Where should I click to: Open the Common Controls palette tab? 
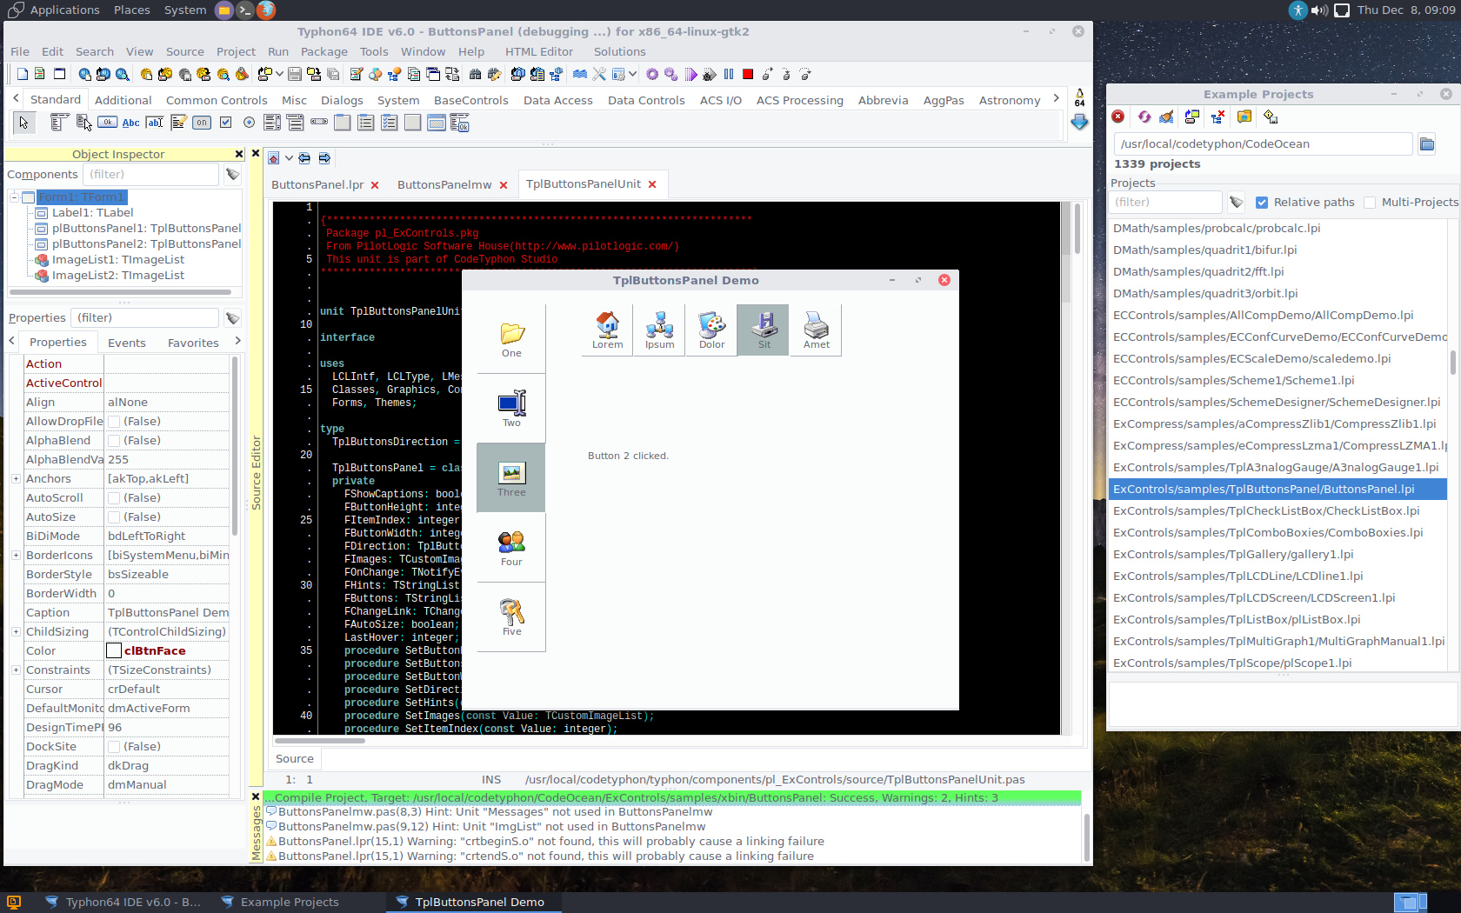[217, 100]
